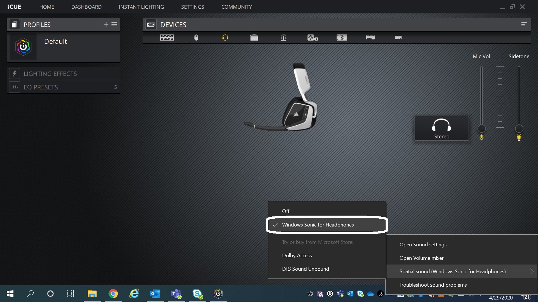538x302 pixels.
Task: Select the fan cooler device icon
Action: 312,37
